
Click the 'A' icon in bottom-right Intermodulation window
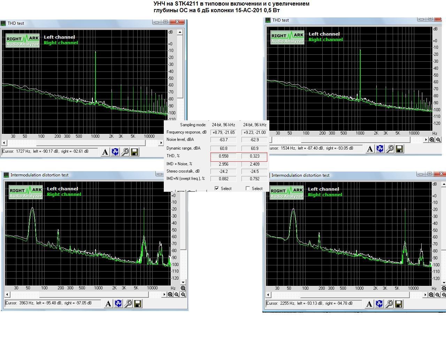point(369,304)
